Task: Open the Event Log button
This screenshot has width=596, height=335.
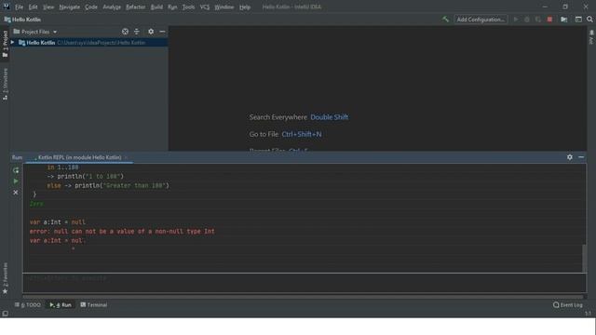Action: (x=568, y=304)
